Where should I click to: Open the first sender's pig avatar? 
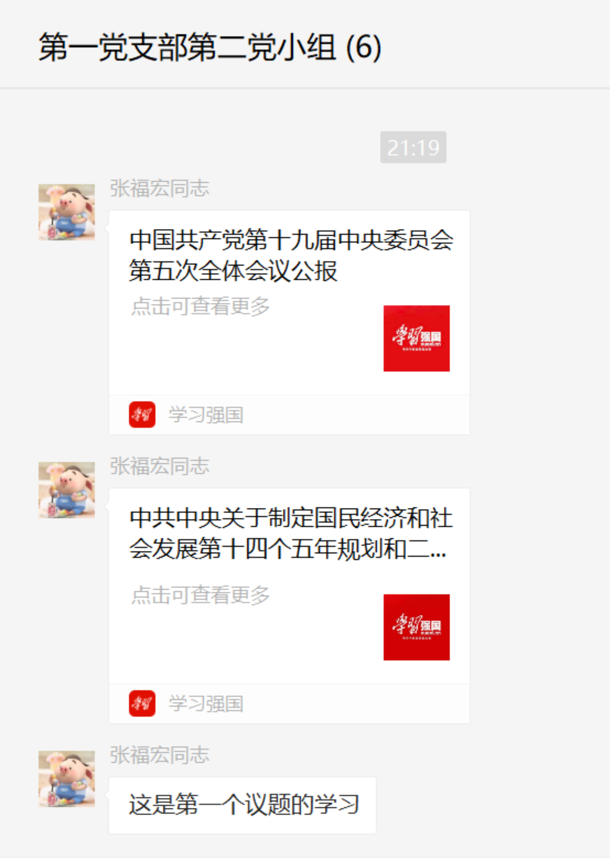(x=66, y=212)
